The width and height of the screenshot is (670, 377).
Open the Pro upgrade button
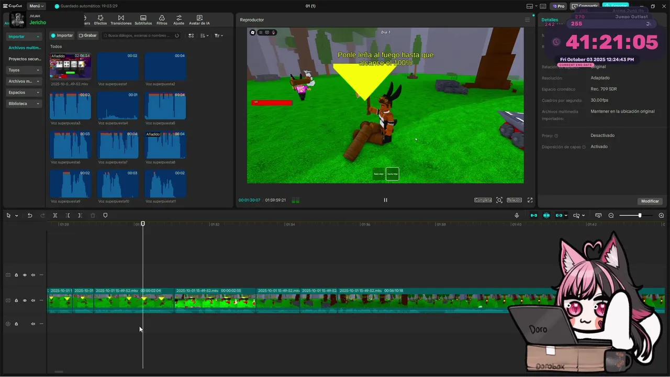pyautogui.click(x=558, y=6)
